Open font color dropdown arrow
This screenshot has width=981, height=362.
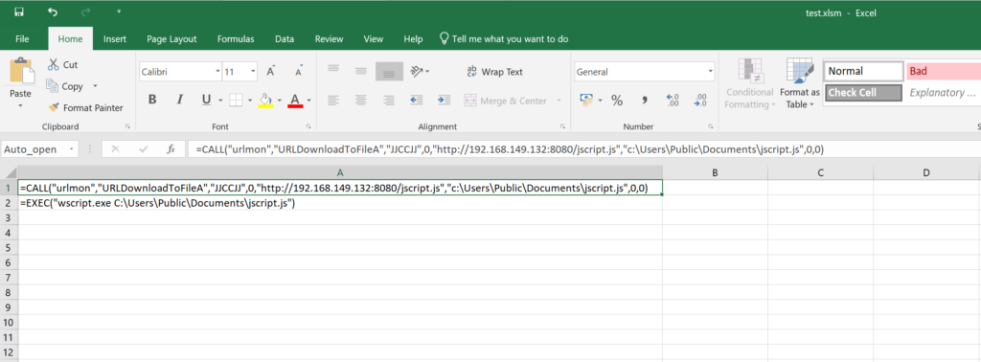[309, 100]
